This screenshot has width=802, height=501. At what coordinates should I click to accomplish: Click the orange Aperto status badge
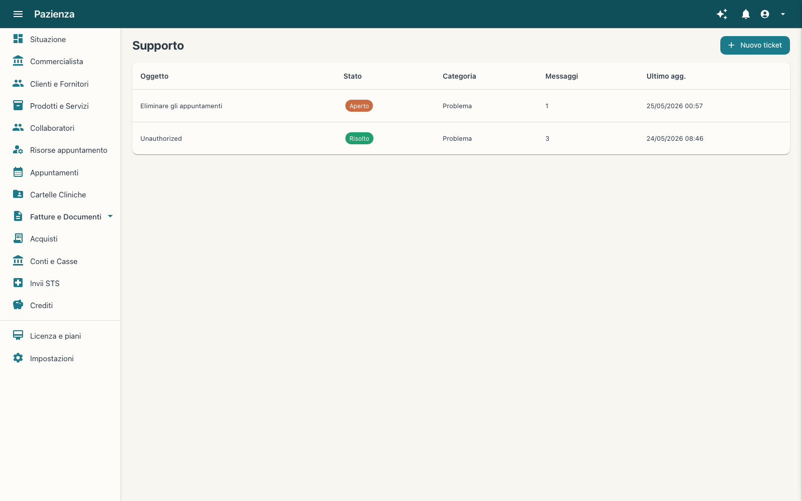[x=359, y=106]
